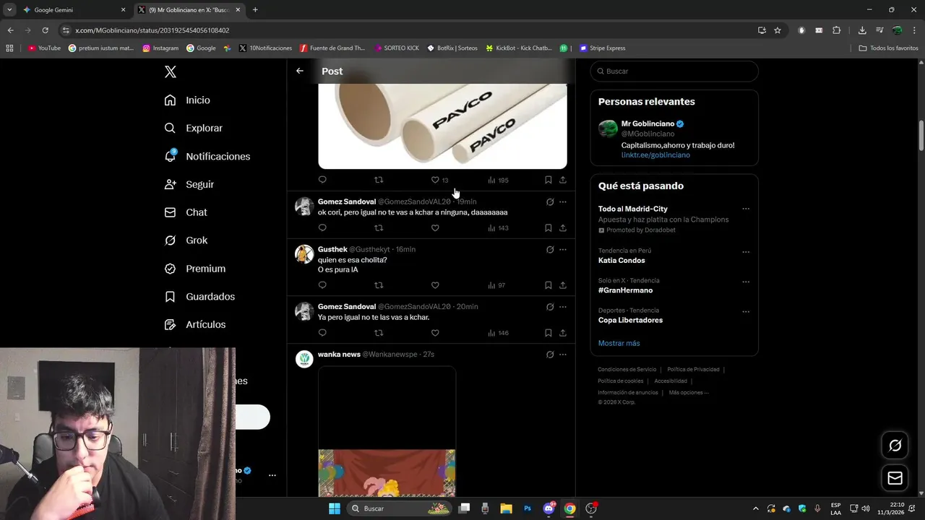Open Chat in sidebar
The image size is (925, 520).
186,212
